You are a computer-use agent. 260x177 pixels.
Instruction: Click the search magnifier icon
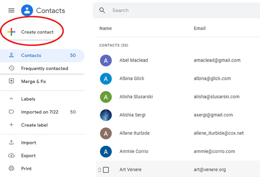pyautogui.click(x=102, y=10)
